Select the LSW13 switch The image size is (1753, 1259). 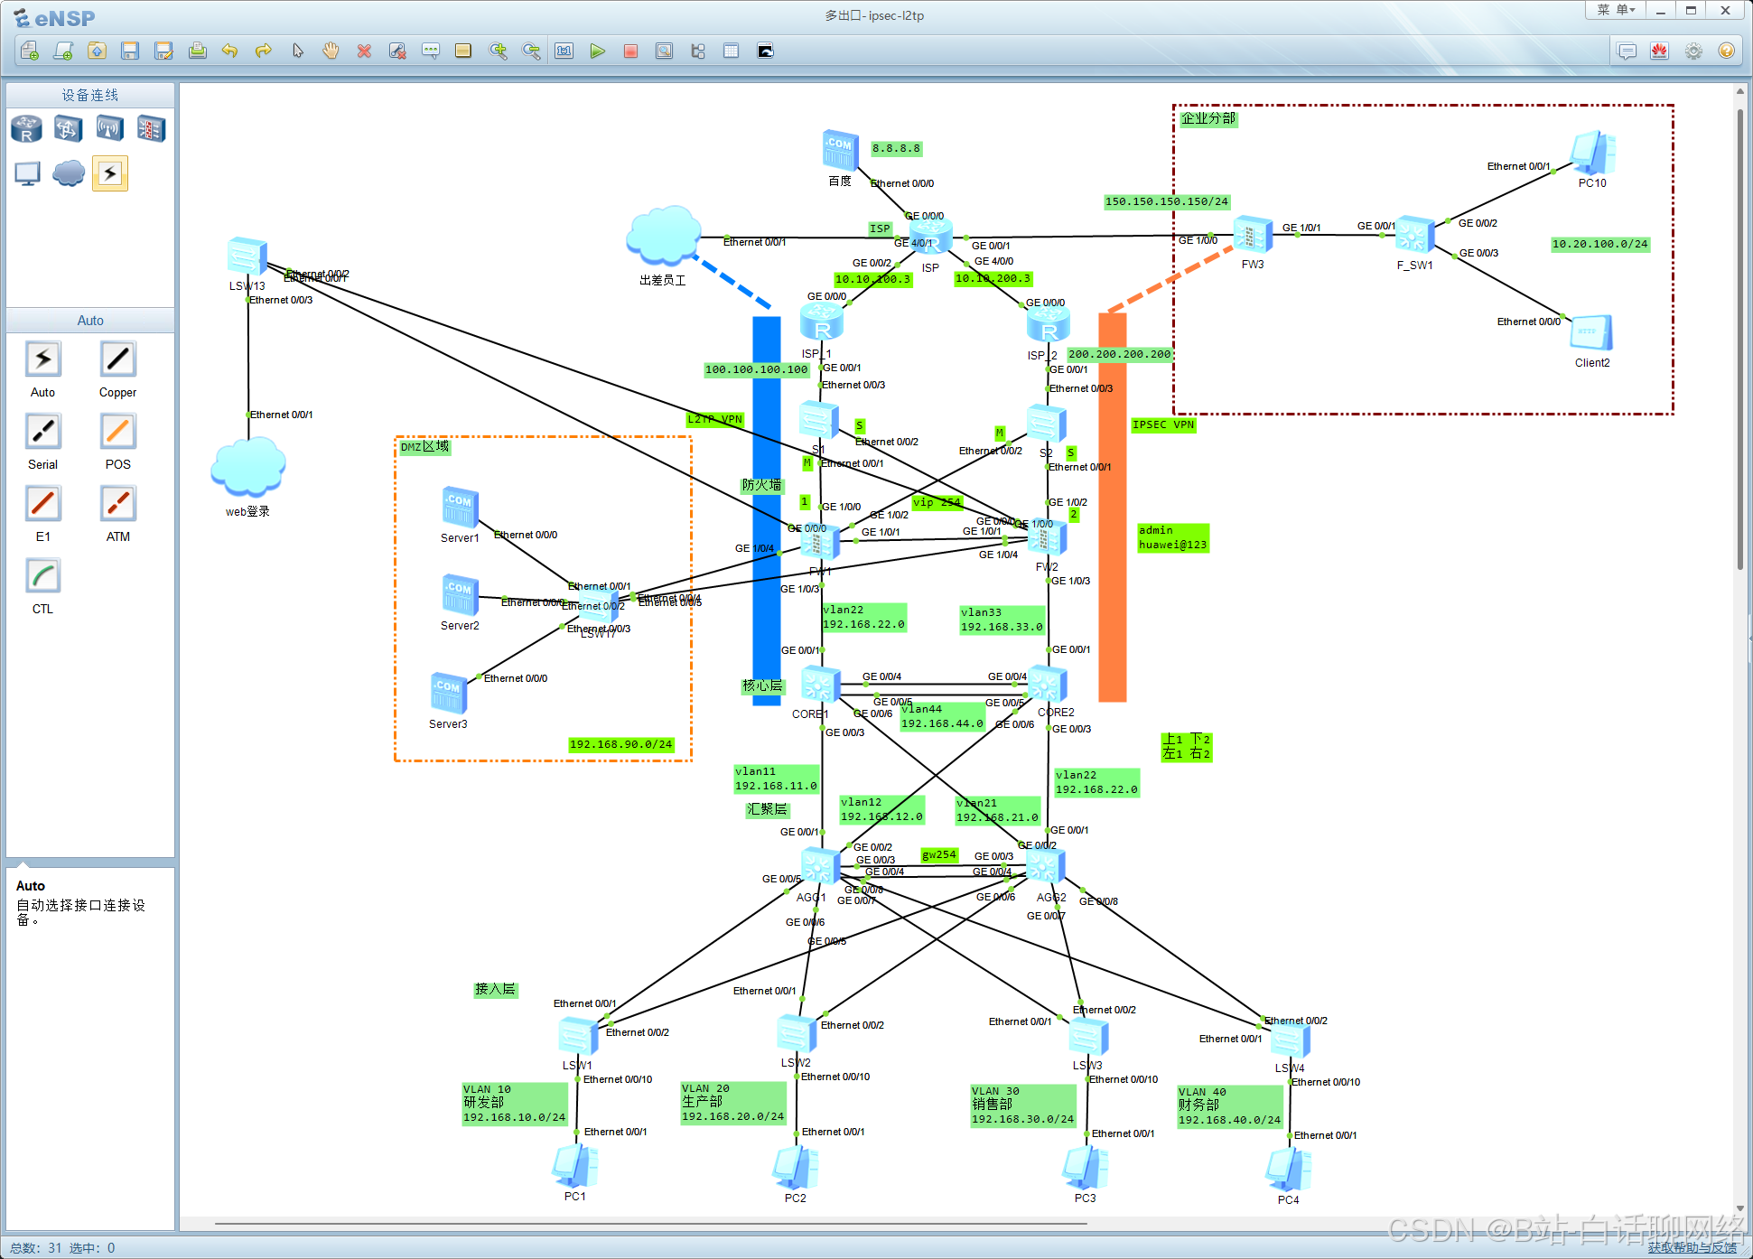(247, 256)
